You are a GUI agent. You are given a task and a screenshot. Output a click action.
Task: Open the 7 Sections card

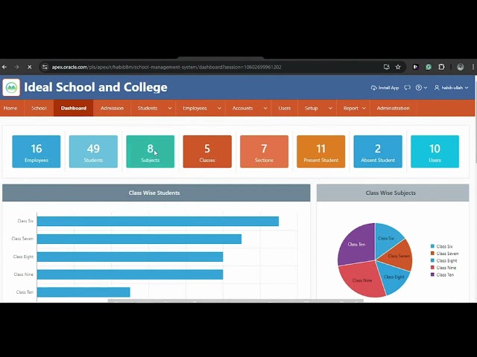coord(264,152)
